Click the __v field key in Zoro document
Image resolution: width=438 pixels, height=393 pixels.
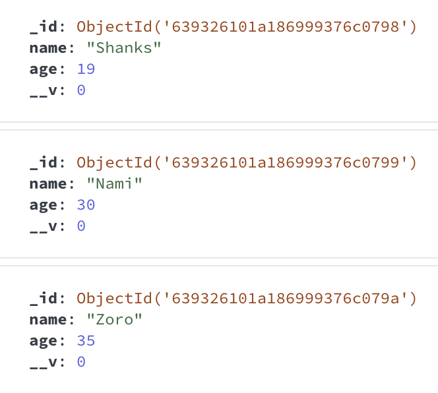[44, 363]
